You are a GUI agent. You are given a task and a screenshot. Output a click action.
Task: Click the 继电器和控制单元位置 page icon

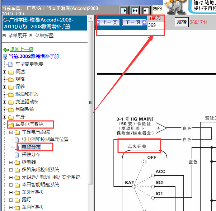tap(17, 140)
